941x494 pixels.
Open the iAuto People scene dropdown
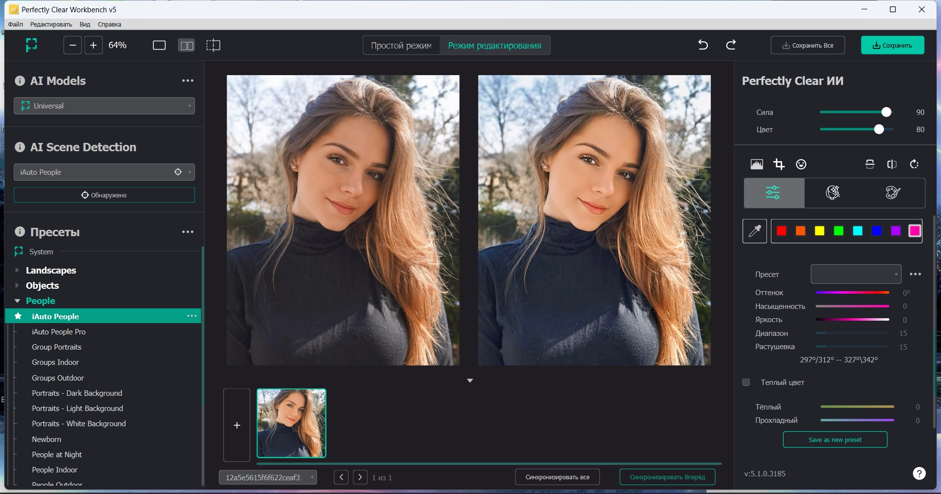104,172
